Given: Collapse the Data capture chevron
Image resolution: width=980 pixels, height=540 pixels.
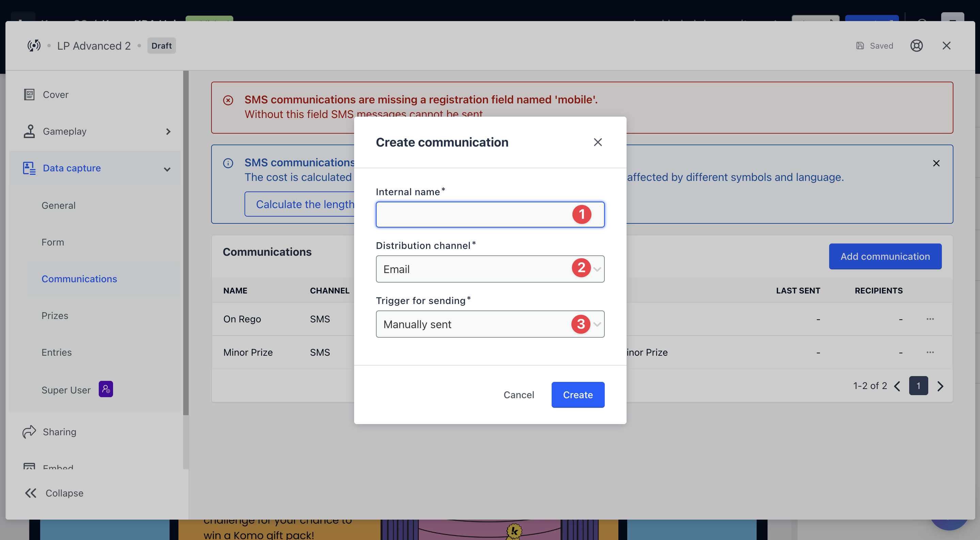Looking at the screenshot, I should (167, 169).
